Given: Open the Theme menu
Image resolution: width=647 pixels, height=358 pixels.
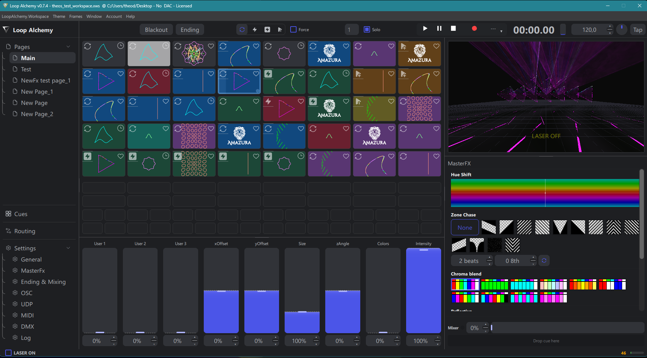Looking at the screenshot, I should (59, 16).
